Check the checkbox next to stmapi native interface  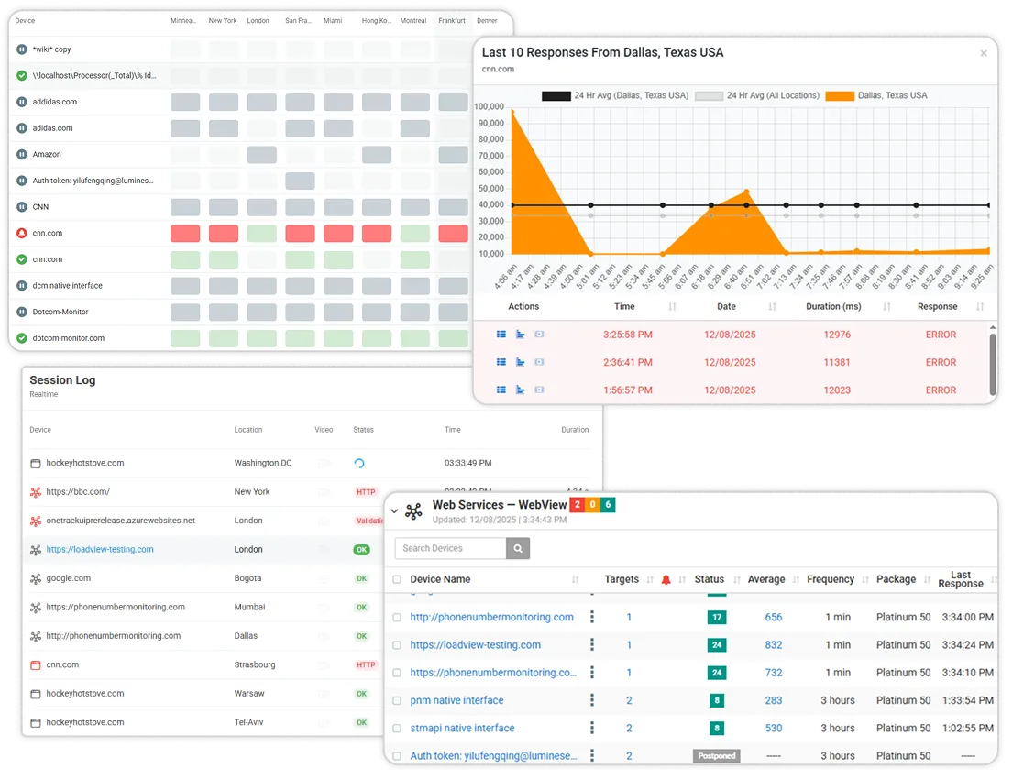click(398, 728)
